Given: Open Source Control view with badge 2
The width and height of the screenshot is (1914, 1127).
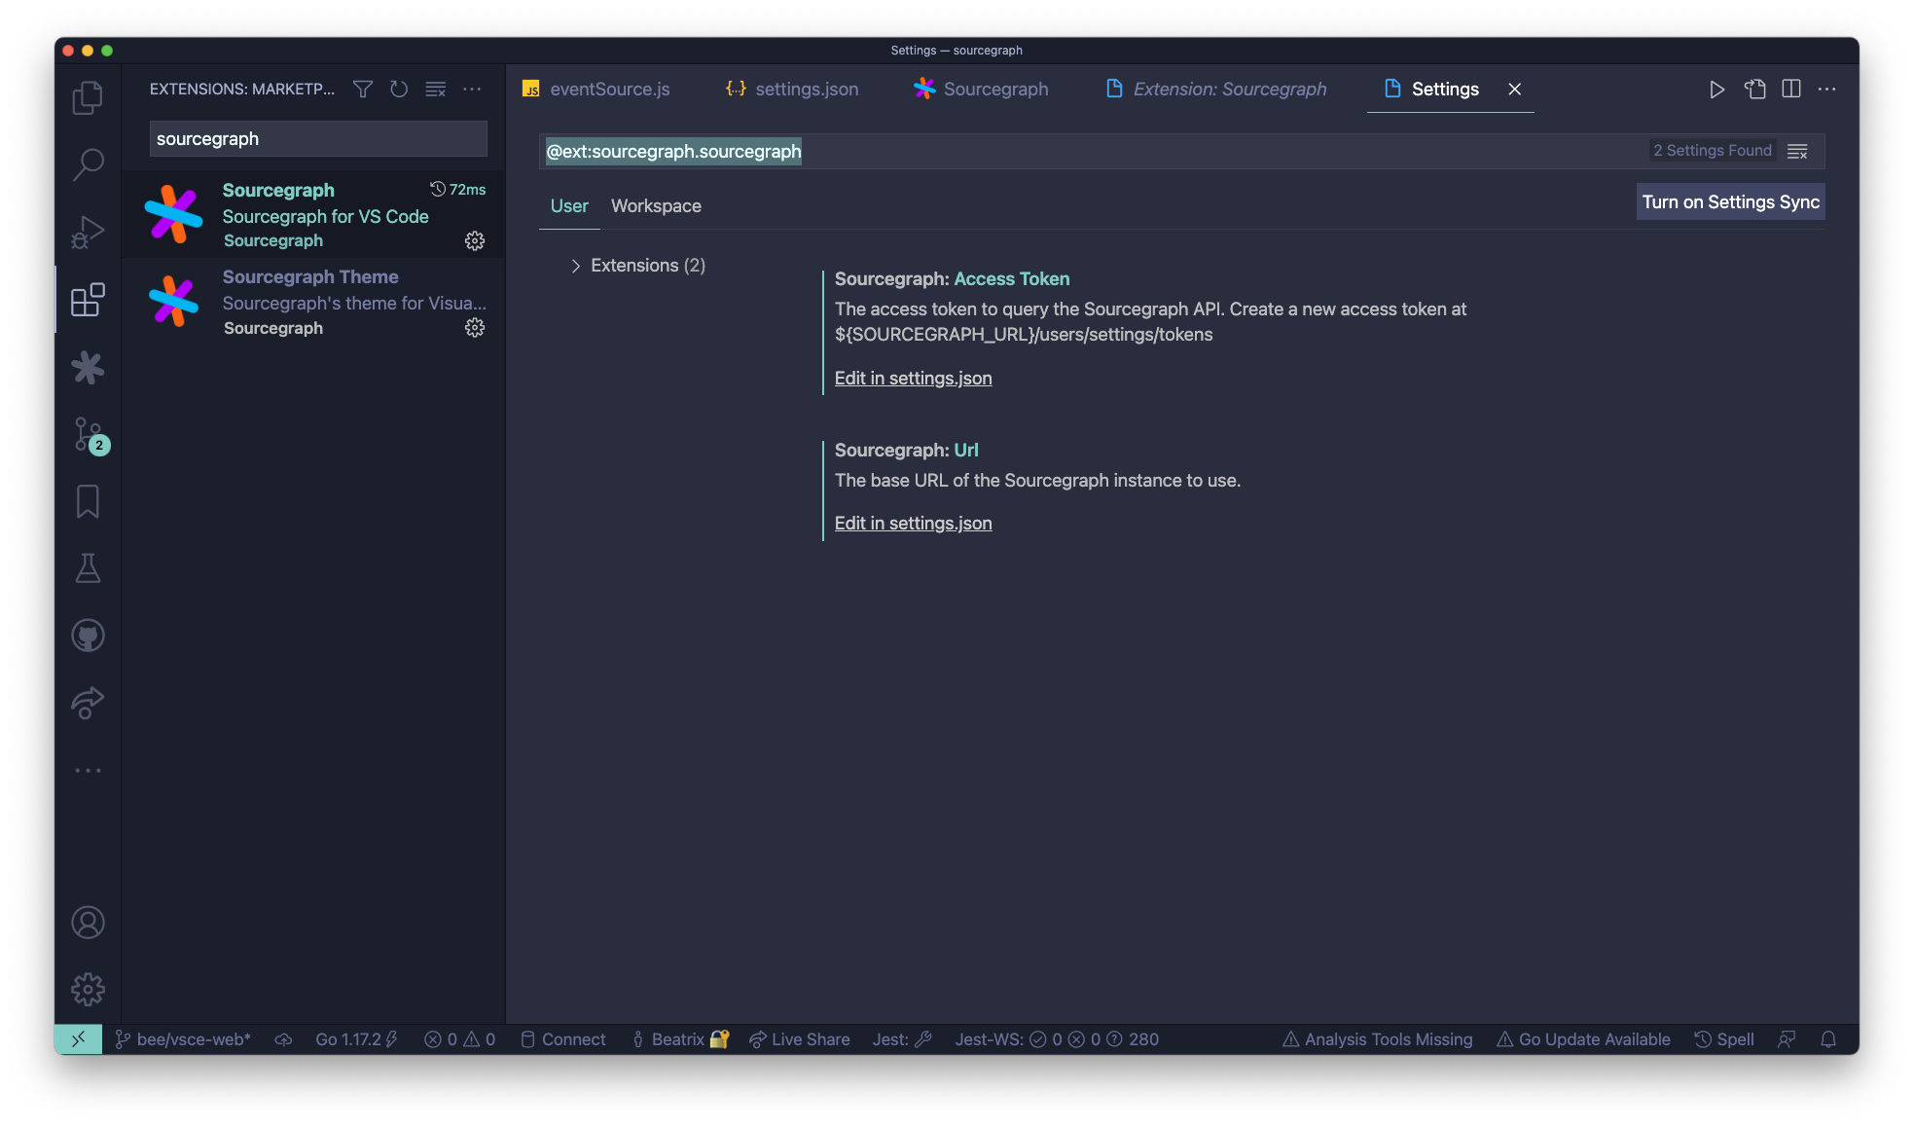Looking at the screenshot, I should (88, 434).
